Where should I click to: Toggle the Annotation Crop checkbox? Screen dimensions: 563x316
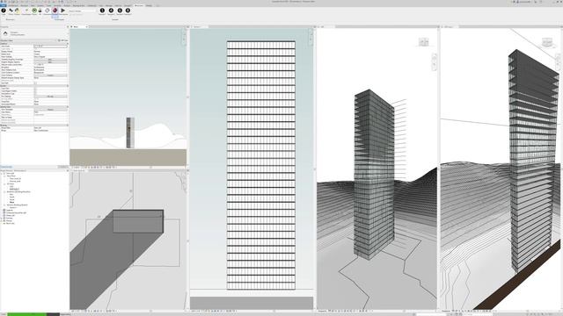[x=35, y=94]
